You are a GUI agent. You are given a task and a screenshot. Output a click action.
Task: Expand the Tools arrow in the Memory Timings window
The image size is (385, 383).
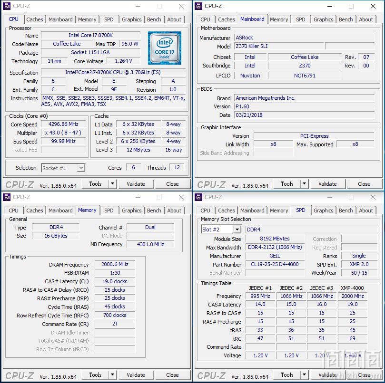click(x=112, y=375)
